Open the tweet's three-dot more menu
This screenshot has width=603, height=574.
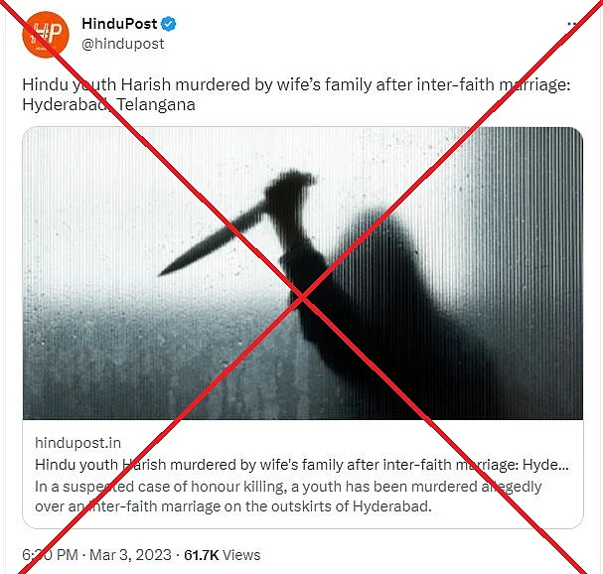572,24
